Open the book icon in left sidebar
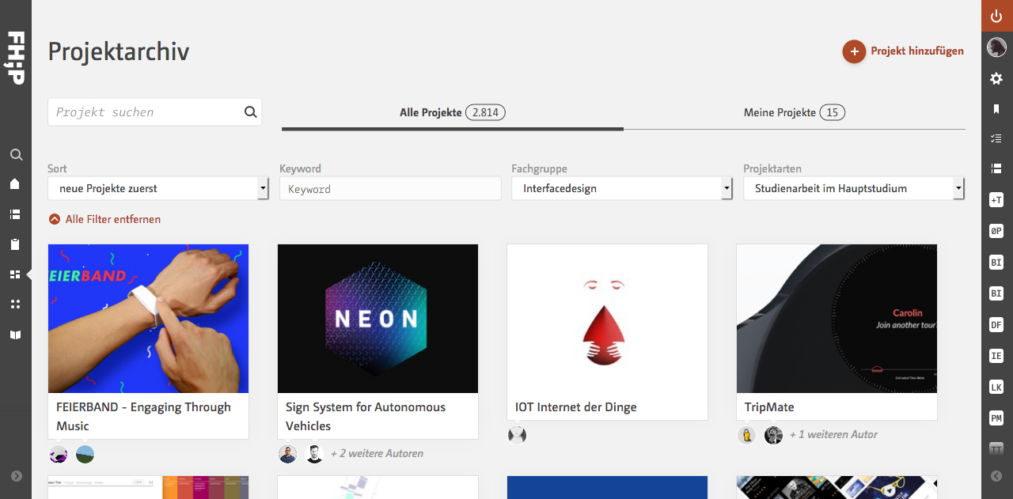This screenshot has height=499, width=1013. pyautogui.click(x=15, y=335)
